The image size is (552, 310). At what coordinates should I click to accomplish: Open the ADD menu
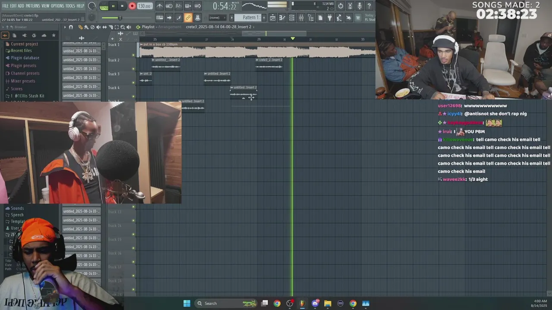[x=21, y=6]
